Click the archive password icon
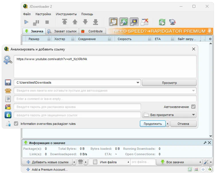The image size is (216, 175). click(x=8, y=107)
